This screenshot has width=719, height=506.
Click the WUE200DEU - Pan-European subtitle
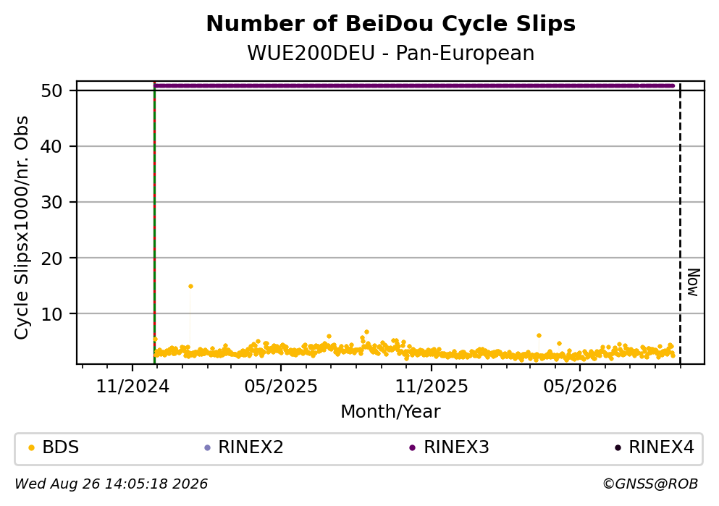[x=391, y=53]
